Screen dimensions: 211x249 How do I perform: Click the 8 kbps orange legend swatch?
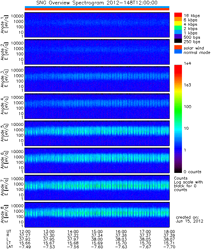pos(178,19)
